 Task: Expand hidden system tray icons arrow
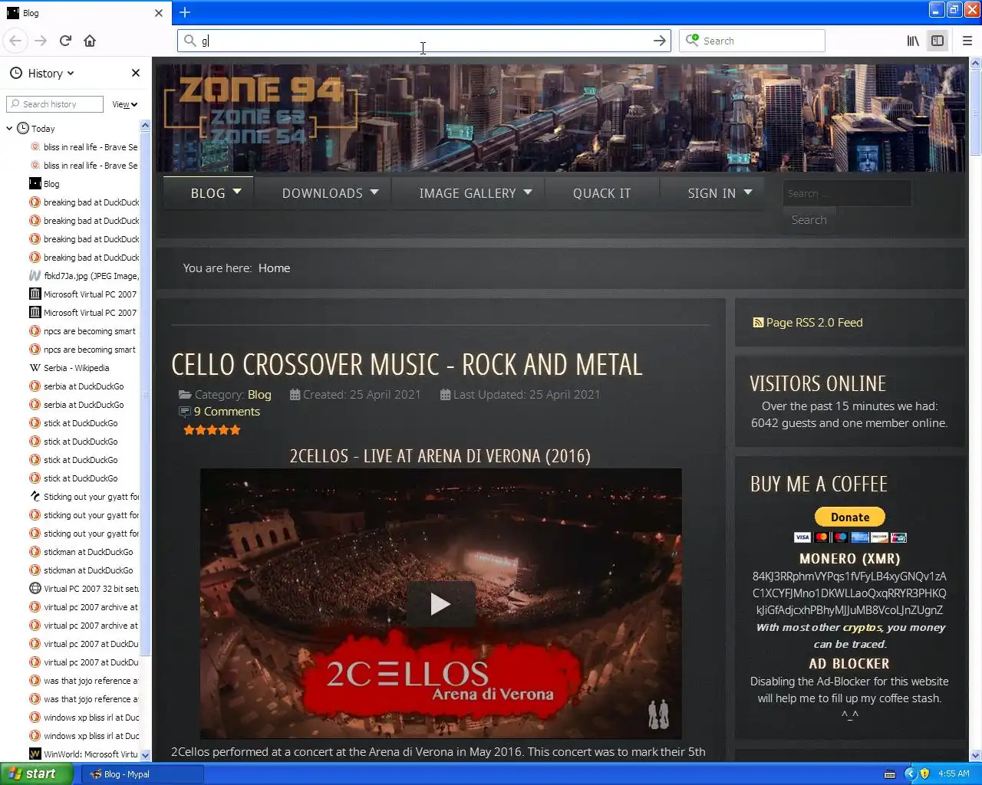(x=910, y=774)
